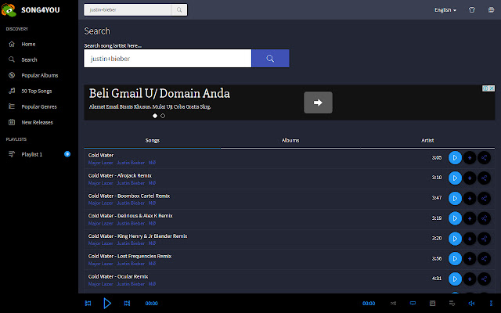Screen dimensions: 501x313
Task: Open New Releases
Action: 37,122
